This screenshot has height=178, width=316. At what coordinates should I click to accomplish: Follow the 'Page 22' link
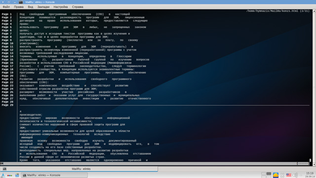tap(7, 83)
